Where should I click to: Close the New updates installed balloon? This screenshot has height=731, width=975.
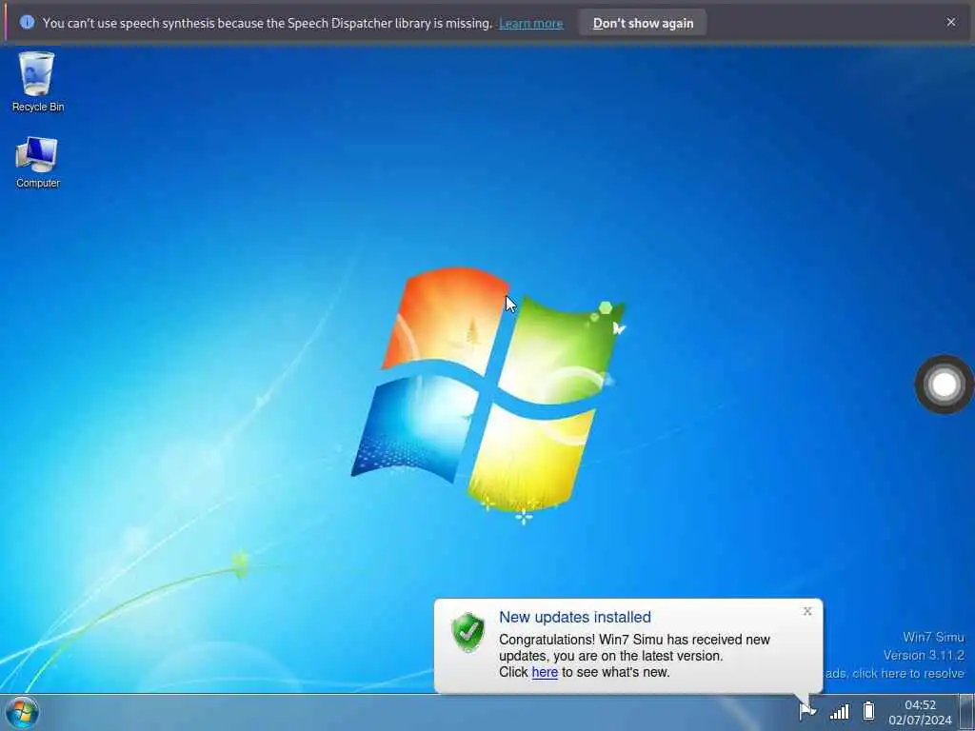pyautogui.click(x=807, y=611)
